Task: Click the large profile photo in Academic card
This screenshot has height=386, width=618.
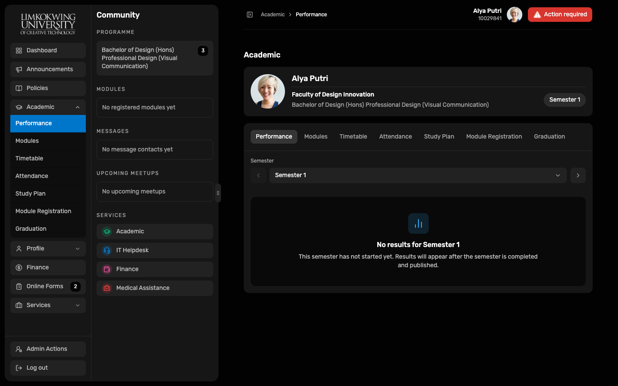Action: (x=268, y=91)
